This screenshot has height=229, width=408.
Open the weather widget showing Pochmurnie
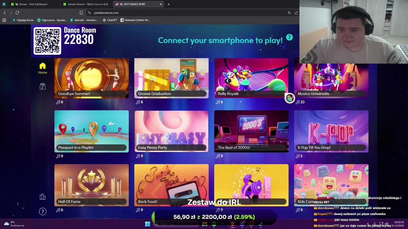[x=13, y=224]
